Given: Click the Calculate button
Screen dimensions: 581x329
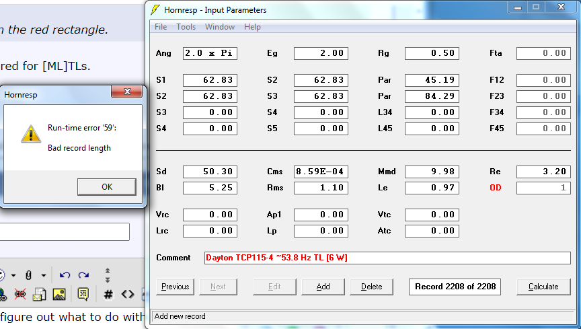Looking at the screenshot, I should point(543,287).
